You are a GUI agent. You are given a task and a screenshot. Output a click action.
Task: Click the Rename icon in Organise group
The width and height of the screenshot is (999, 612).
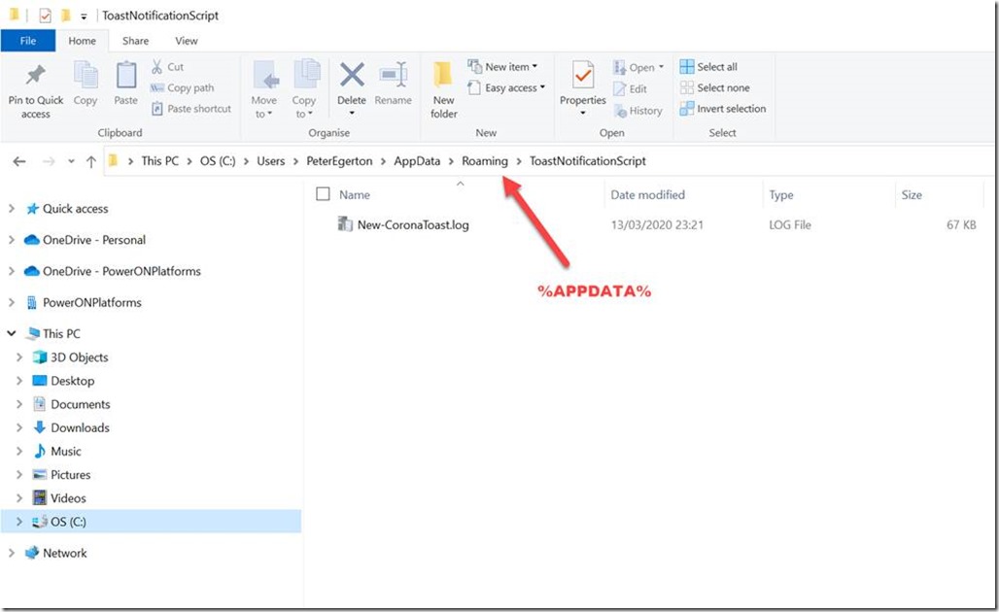(x=393, y=76)
